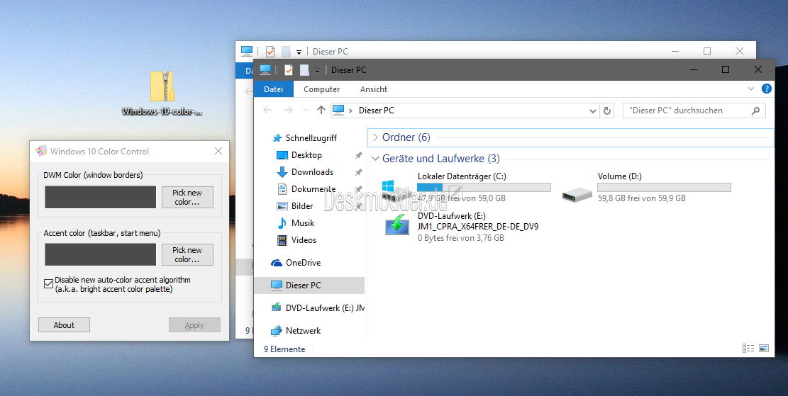
Task: Select Bilder in the navigation pane
Action: [302, 206]
